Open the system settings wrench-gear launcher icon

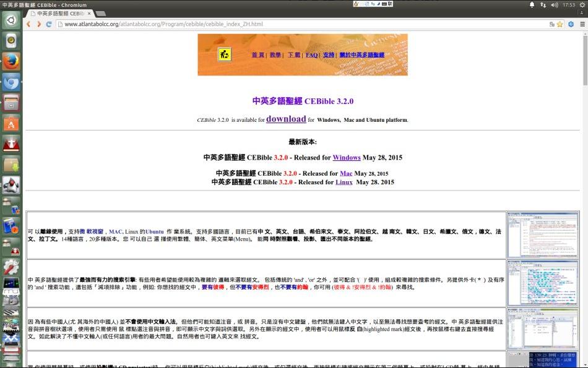11,267
